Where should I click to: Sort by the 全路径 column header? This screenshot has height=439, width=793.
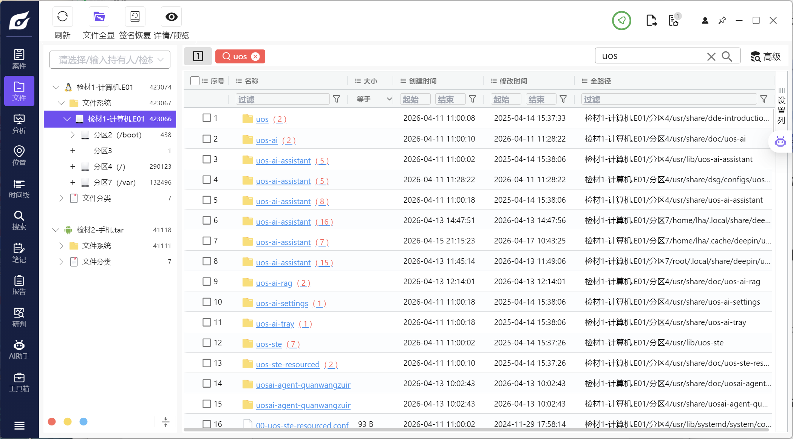600,81
